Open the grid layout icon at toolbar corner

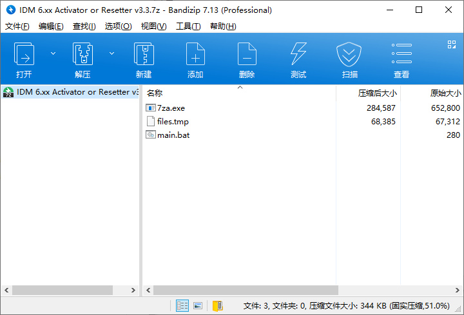coord(452,44)
